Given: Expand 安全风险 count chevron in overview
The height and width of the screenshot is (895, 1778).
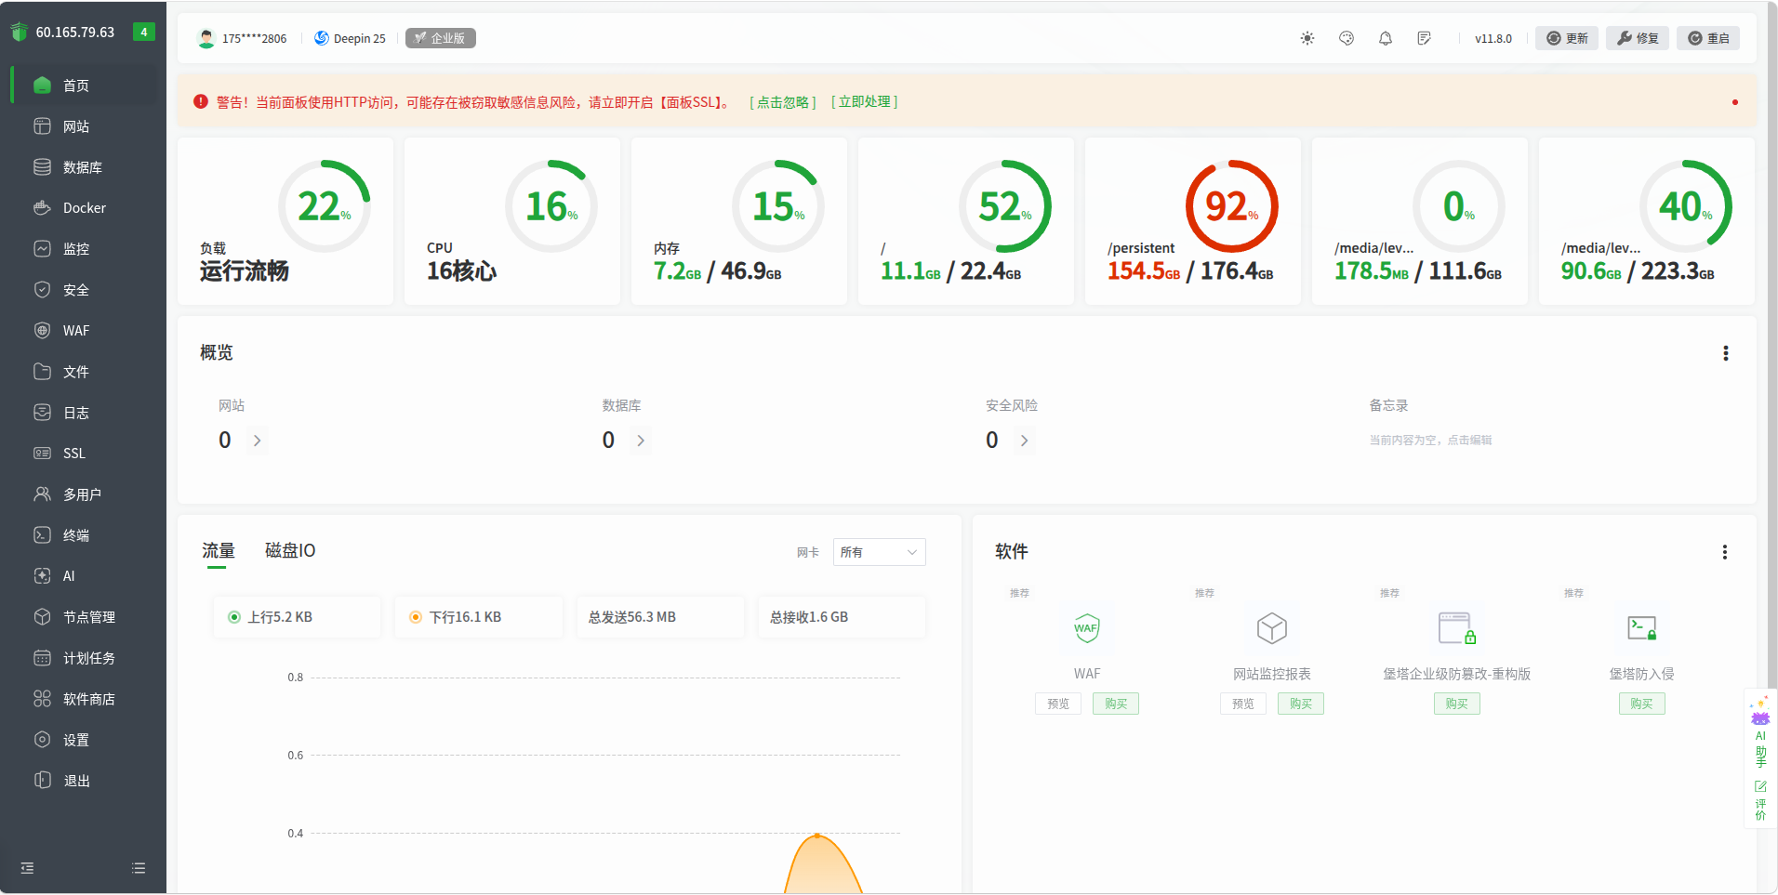Looking at the screenshot, I should coord(1025,441).
